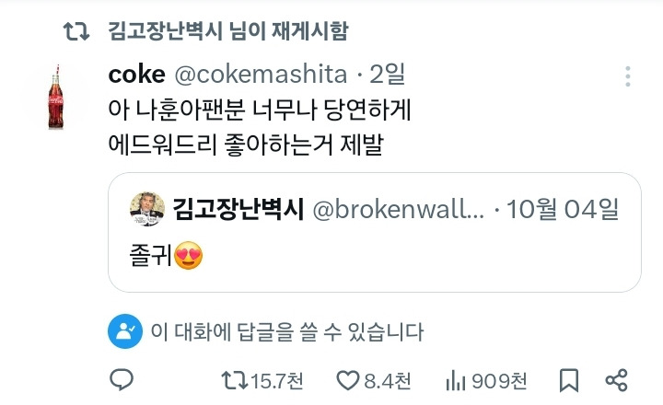This screenshot has height=405, width=663.
Task: Like the tweet with heart icon
Action: click(x=347, y=379)
